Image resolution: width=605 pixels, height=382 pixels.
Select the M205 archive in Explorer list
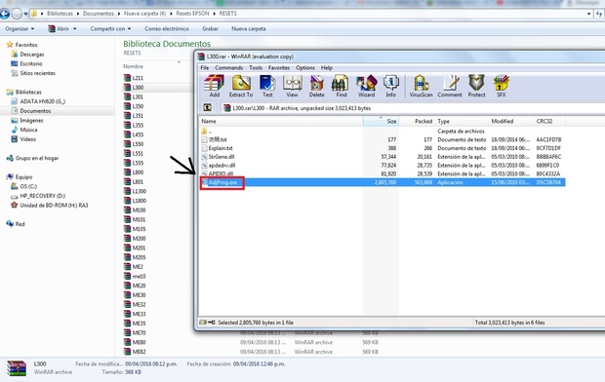(135, 257)
